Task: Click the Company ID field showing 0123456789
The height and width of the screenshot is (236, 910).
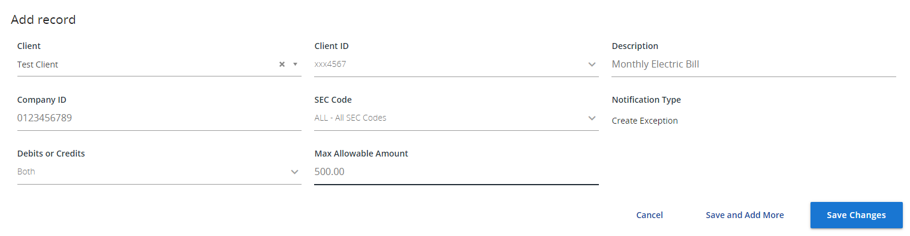Action: [159, 118]
